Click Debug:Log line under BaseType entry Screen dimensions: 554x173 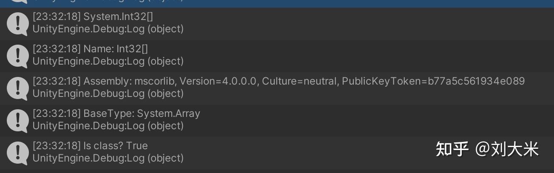108,126
